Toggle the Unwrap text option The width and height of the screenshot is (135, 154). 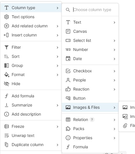coord(31,135)
